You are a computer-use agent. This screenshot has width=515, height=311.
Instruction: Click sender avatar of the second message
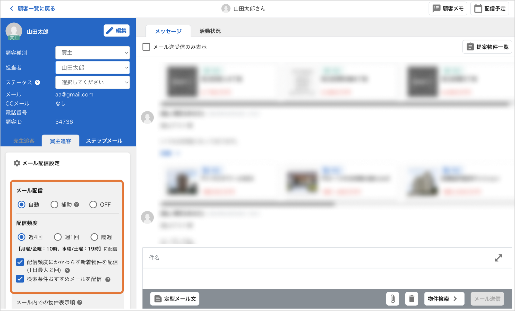148,217
